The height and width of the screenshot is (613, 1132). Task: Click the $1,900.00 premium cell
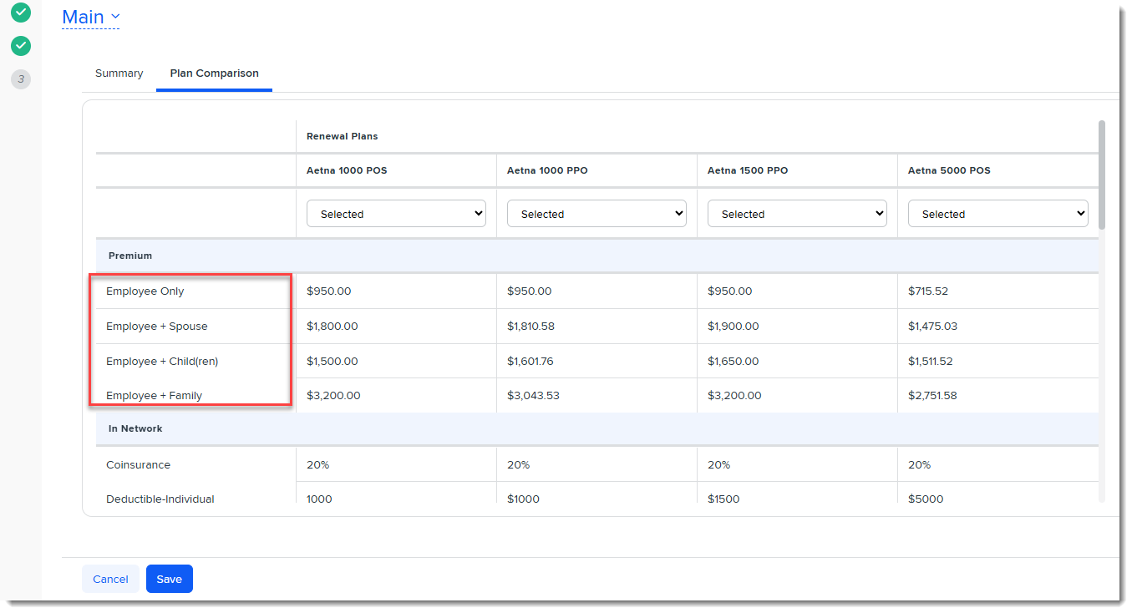pos(734,327)
